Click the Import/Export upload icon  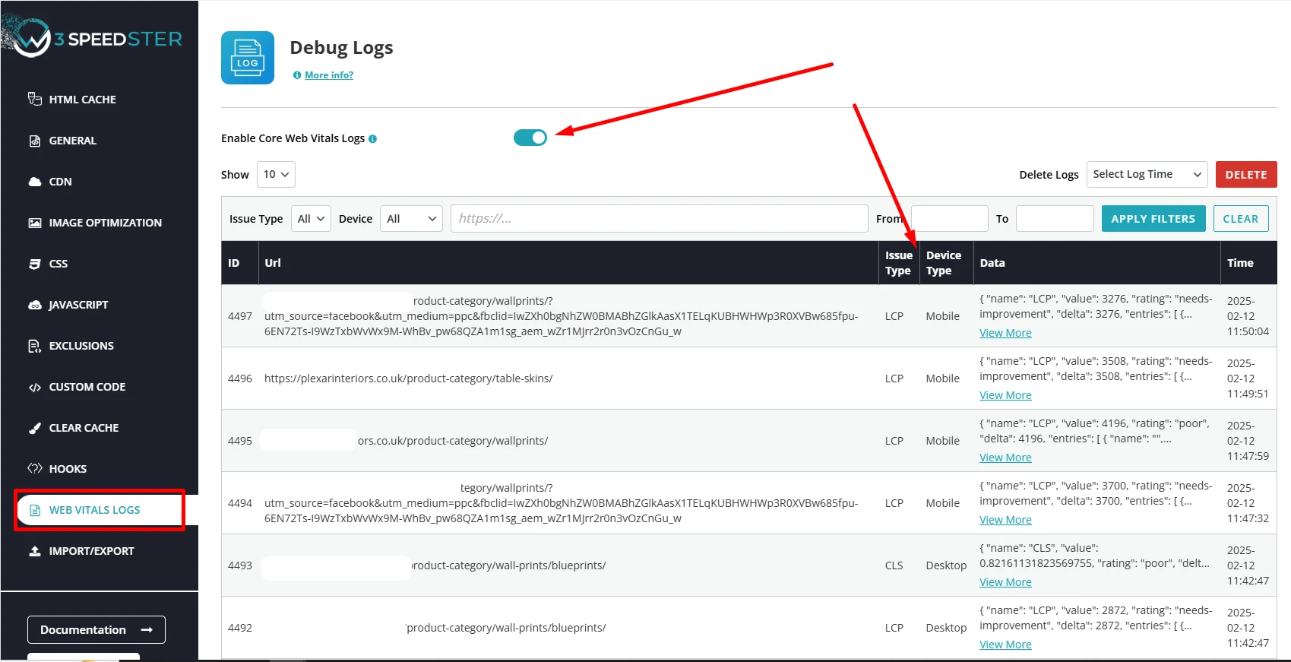pyautogui.click(x=35, y=551)
